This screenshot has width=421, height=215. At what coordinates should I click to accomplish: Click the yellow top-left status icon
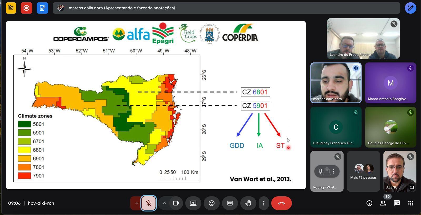[x=11, y=8]
